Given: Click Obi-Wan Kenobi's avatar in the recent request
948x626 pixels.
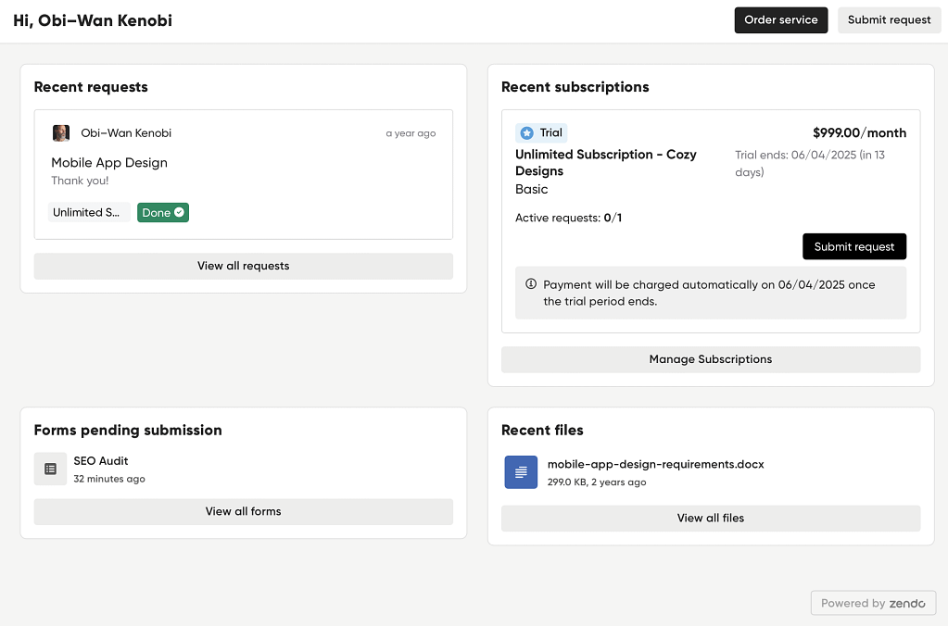Looking at the screenshot, I should [60, 133].
